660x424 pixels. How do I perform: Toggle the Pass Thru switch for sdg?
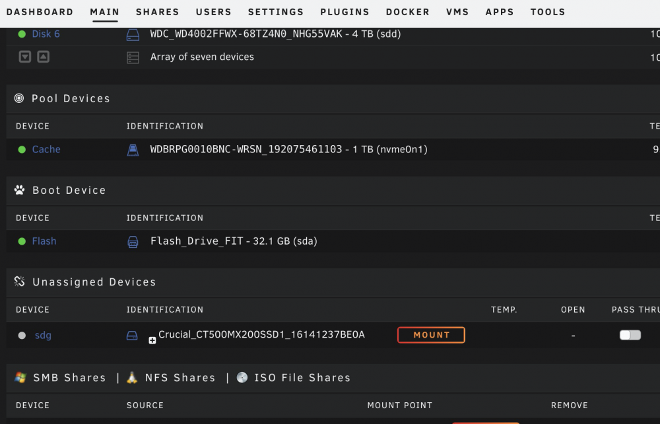(630, 335)
